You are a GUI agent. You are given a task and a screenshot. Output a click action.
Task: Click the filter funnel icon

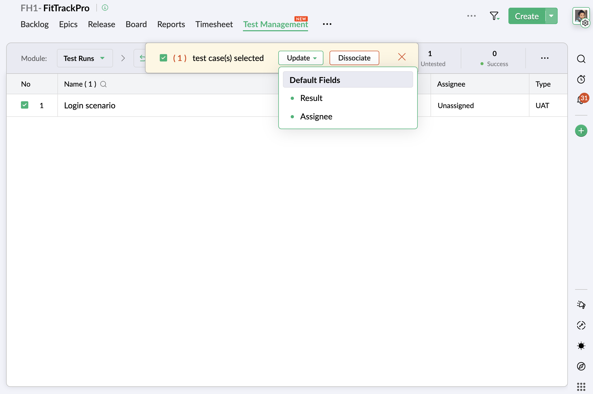click(x=494, y=16)
